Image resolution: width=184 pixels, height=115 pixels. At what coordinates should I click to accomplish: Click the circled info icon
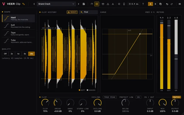[119, 4]
